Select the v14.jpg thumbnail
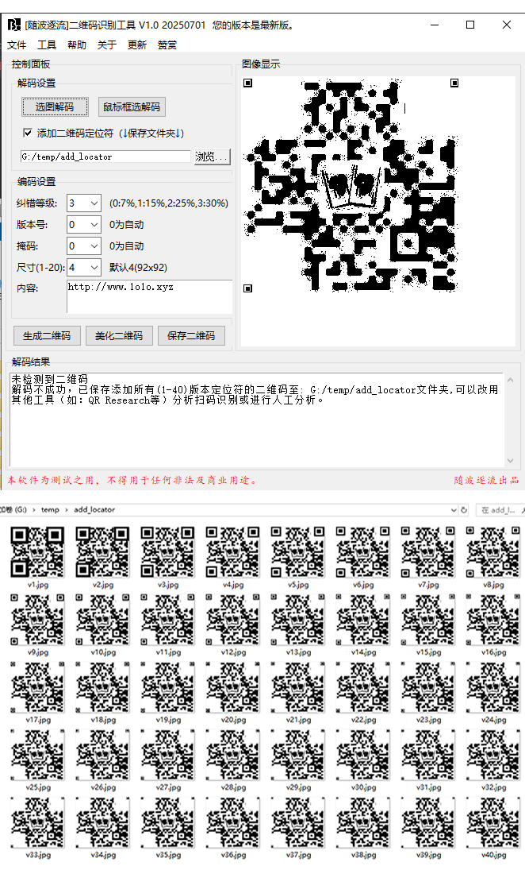 point(363,619)
